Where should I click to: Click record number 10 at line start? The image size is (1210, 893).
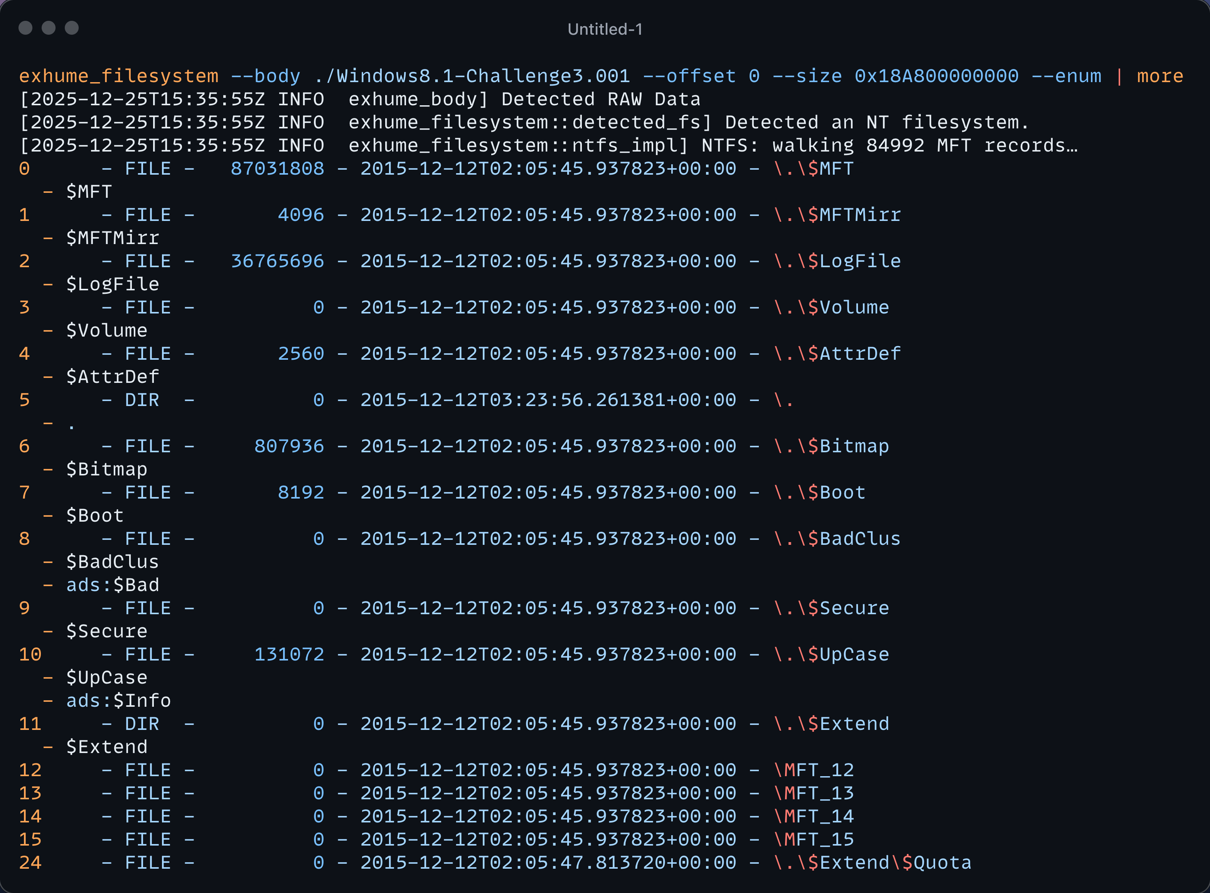[30, 655]
